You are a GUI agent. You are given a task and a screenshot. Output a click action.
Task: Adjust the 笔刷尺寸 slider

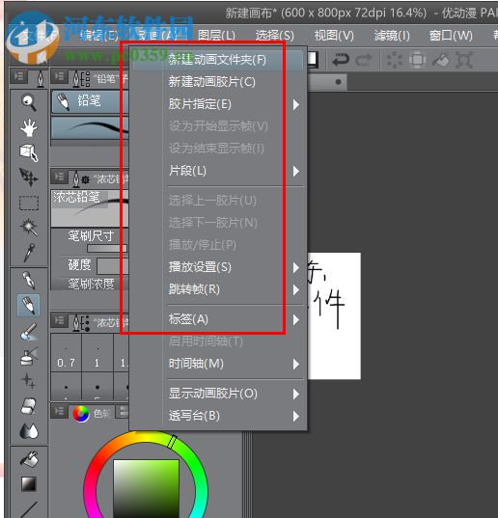point(107,249)
